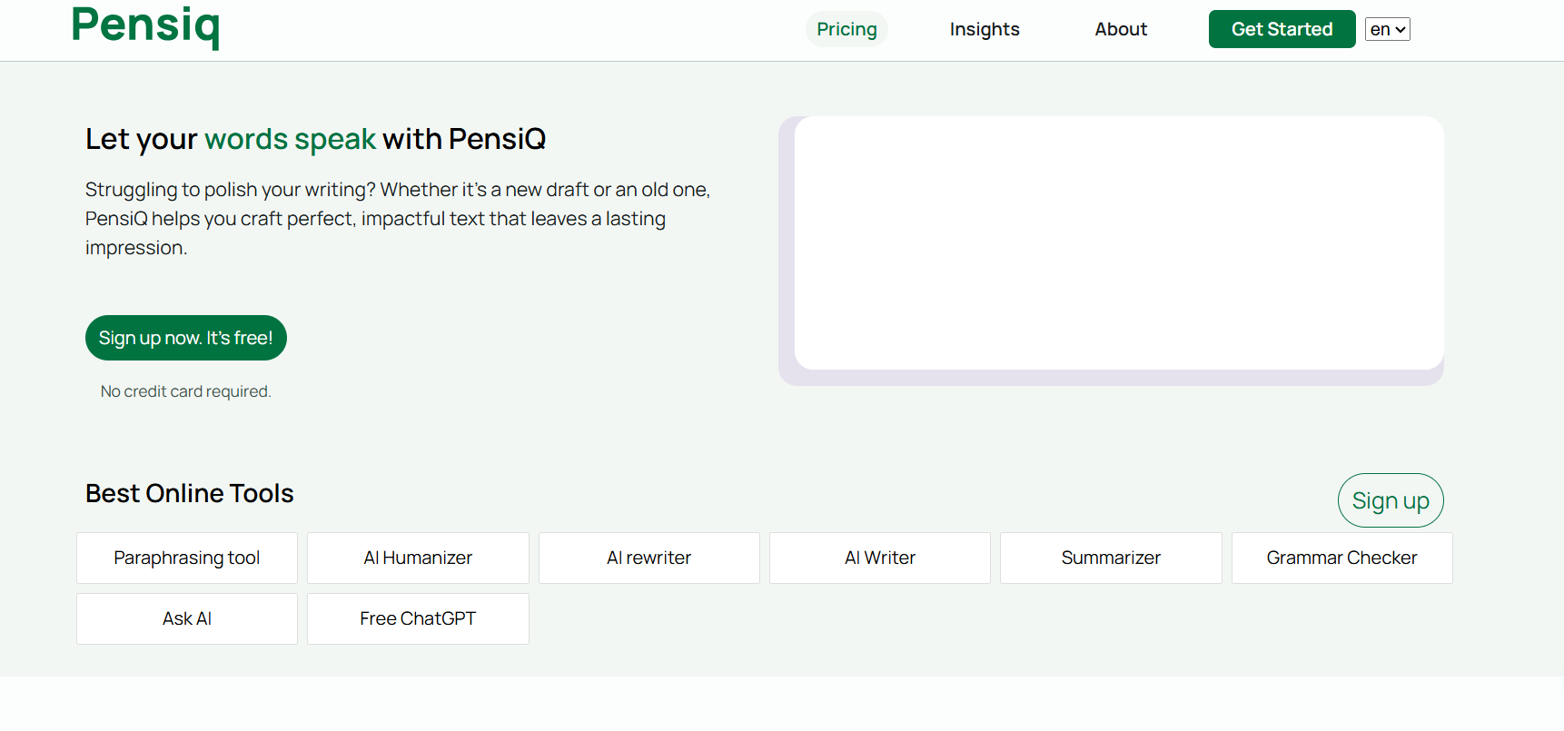This screenshot has width=1564, height=731.
Task: Click the outlined Sign up button
Action: tap(1391, 500)
